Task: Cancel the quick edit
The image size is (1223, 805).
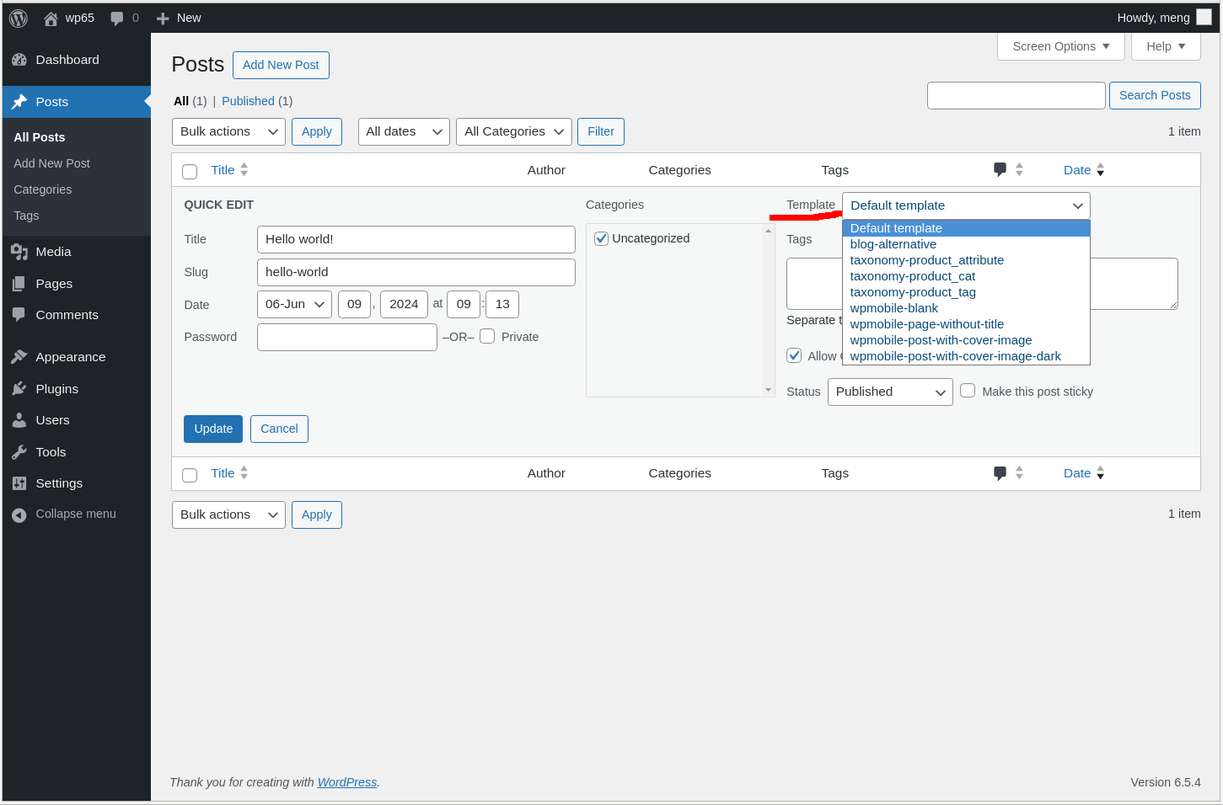Action: (x=279, y=429)
